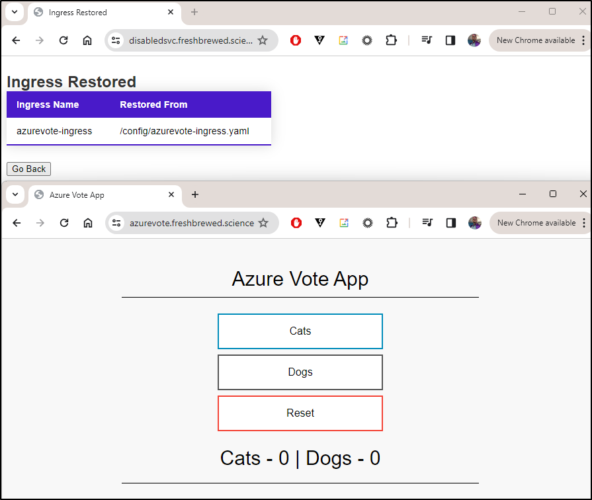This screenshot has width=592, height=500.
Task: Open home page in Azure Vote App window
Action: click(x=88, y=223)
